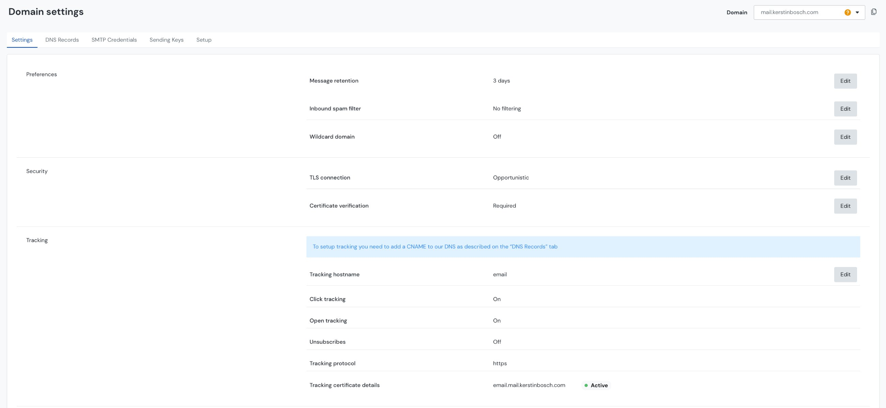Viewport: 886px width, 408px height.
Task: Select the 'On' value for Open tracking
Action: pos(497,320)
